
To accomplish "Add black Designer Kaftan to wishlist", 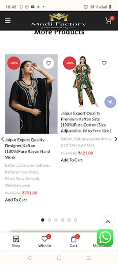I will click(x=48, y=63).
